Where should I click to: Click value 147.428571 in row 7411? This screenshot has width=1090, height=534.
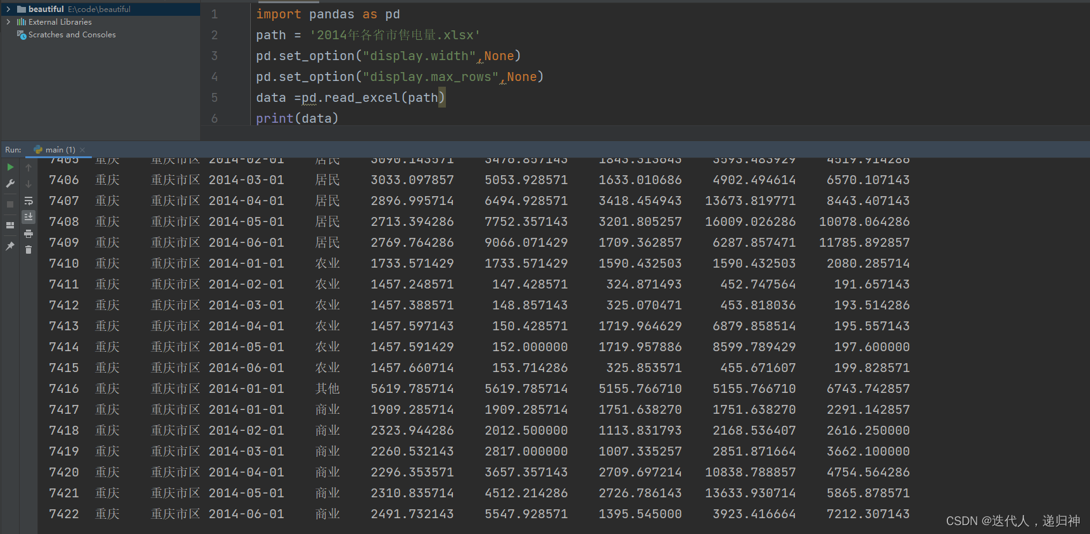pos(530,284)
